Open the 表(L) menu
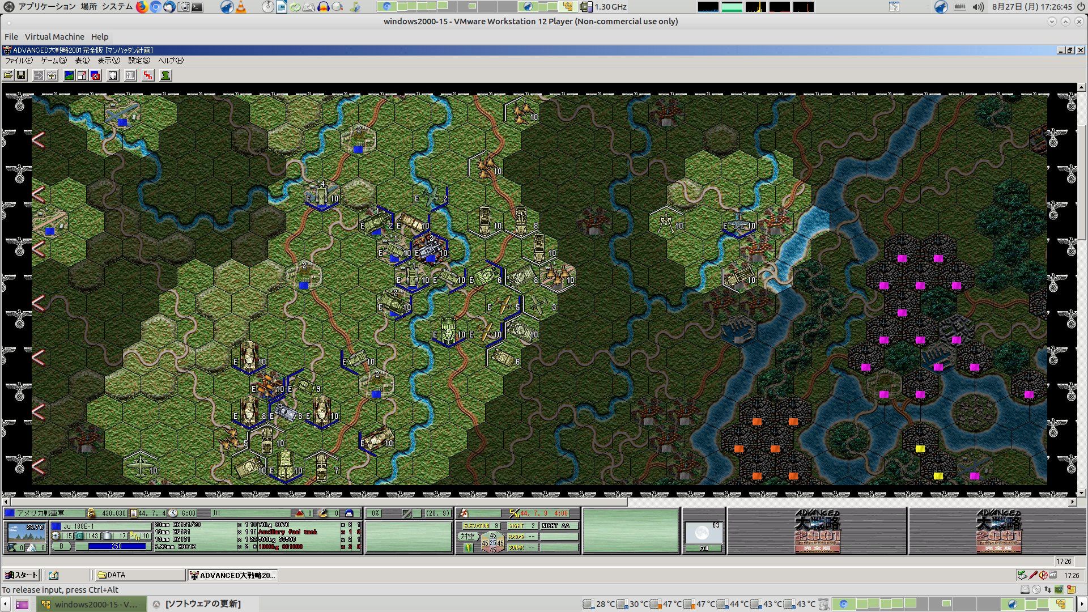1088x612 pixels. [x=82, y=61]
